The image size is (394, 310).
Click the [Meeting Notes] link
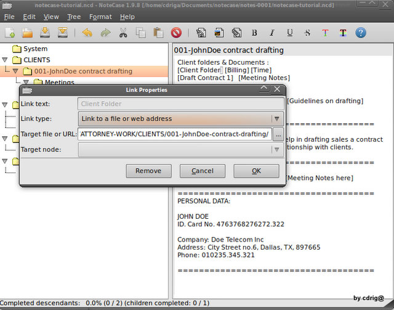point(264,78)
